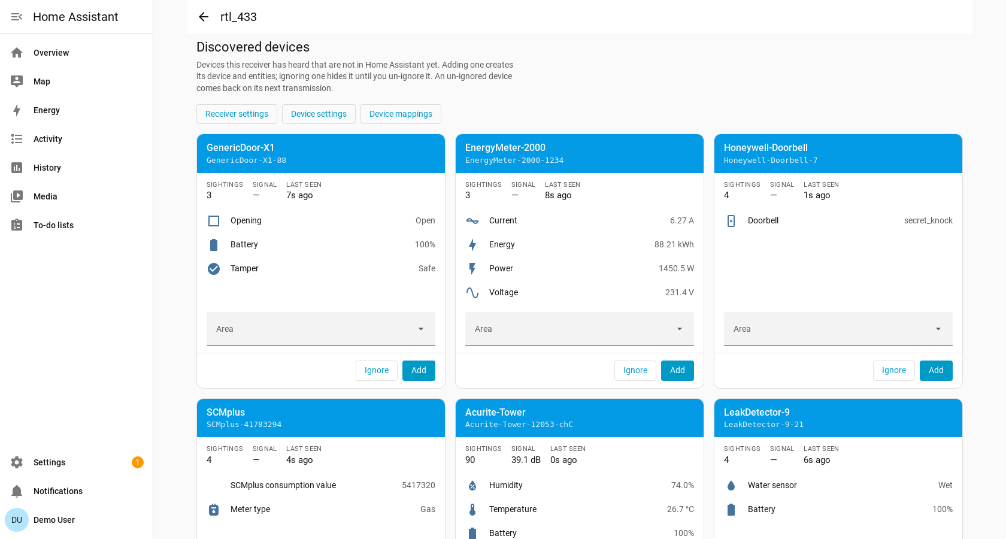The height and width of the screenshot is (539, 1006).
Task: Click the Voltage sine wave icon
Action: pyautogui.click(x=472, y=293)
